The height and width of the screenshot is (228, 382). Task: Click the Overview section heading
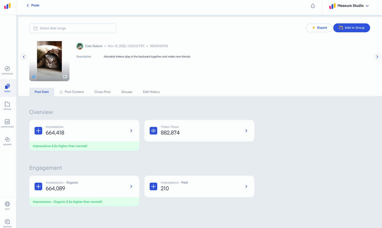tap(41, 112)
